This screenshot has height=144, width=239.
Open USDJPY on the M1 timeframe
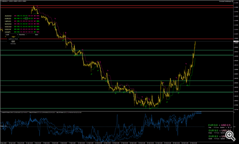(15, 32)
